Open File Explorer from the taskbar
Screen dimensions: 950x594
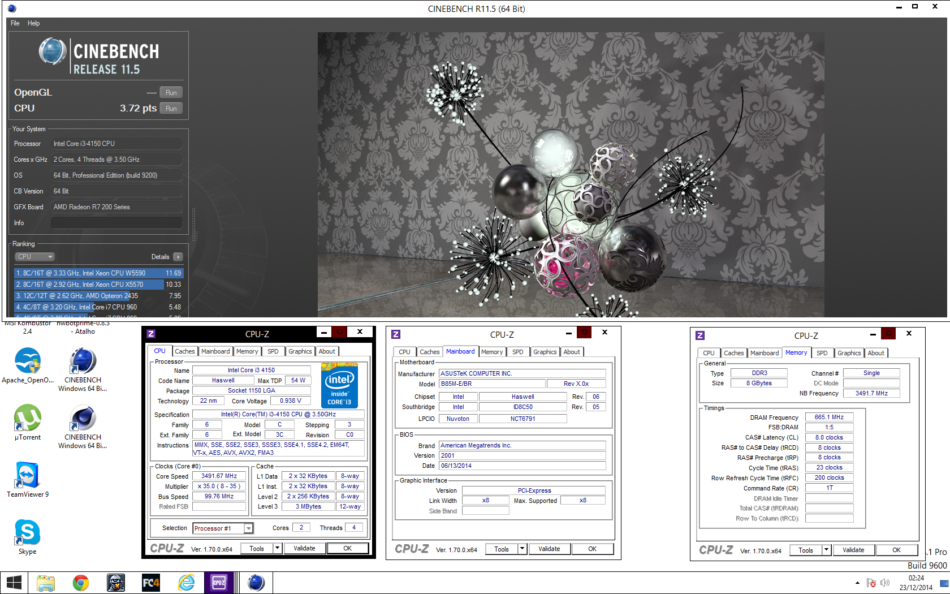(x=46, y=582)
